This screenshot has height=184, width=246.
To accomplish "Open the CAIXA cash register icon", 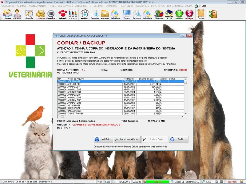I will [169, 14].
